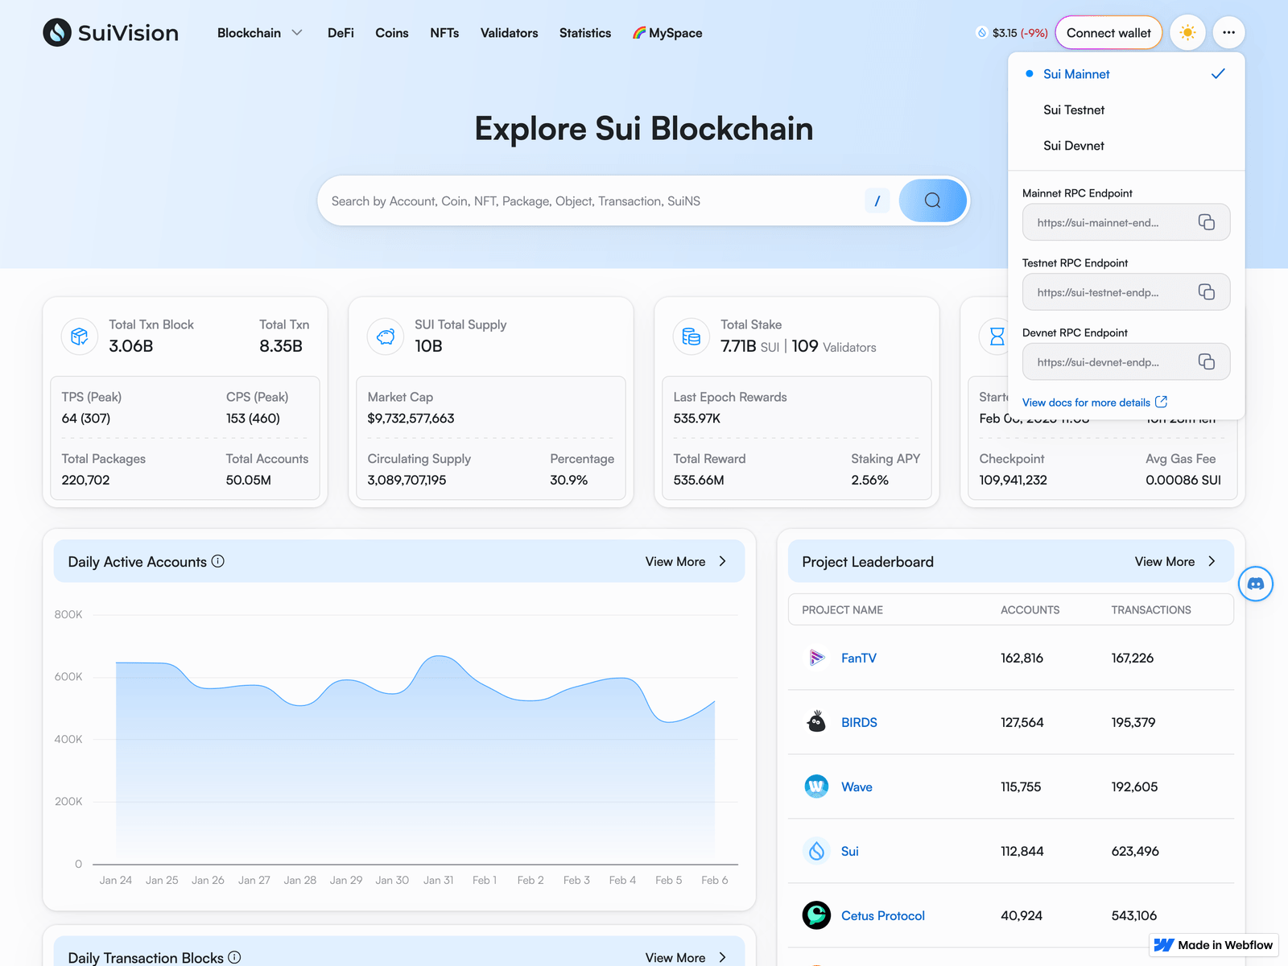
Task: Click the Wave project logo
Action: [817, 786]
